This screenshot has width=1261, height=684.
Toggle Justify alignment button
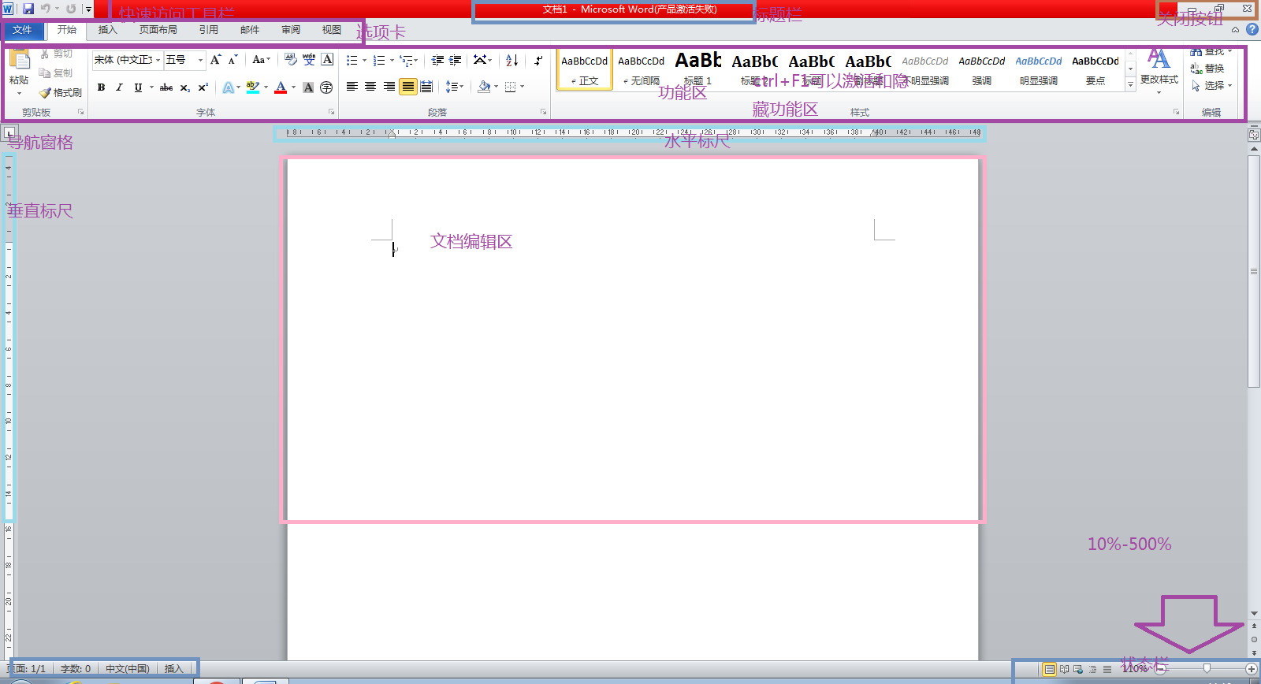coord(407,87)
